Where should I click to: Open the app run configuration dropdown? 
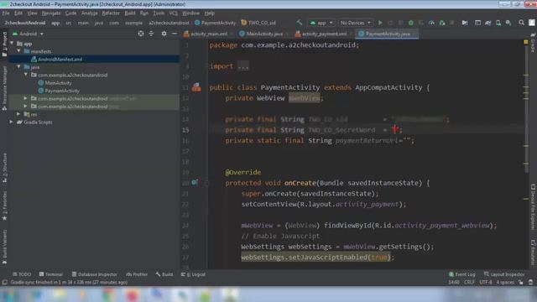click(x=321, y=23)
